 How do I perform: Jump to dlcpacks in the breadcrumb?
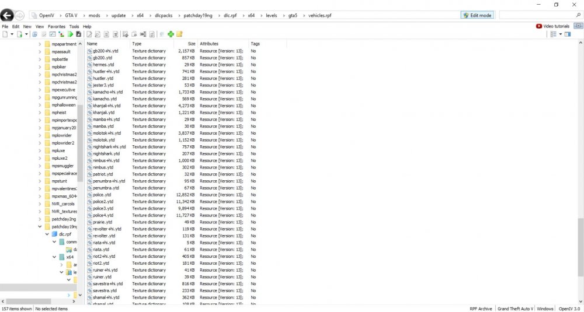point(164,15)
